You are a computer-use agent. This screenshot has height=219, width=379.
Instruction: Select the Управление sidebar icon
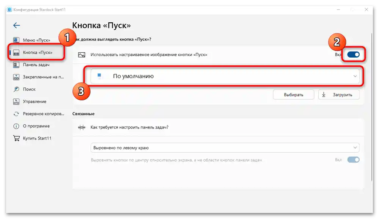tap(16, 101)
